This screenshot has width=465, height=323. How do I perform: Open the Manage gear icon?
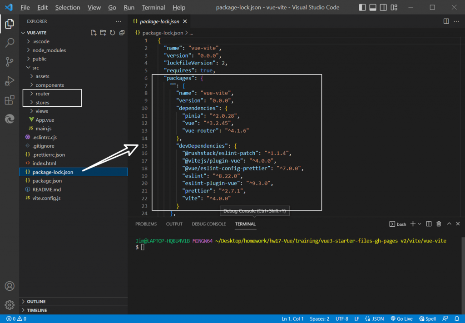(10, 305)
